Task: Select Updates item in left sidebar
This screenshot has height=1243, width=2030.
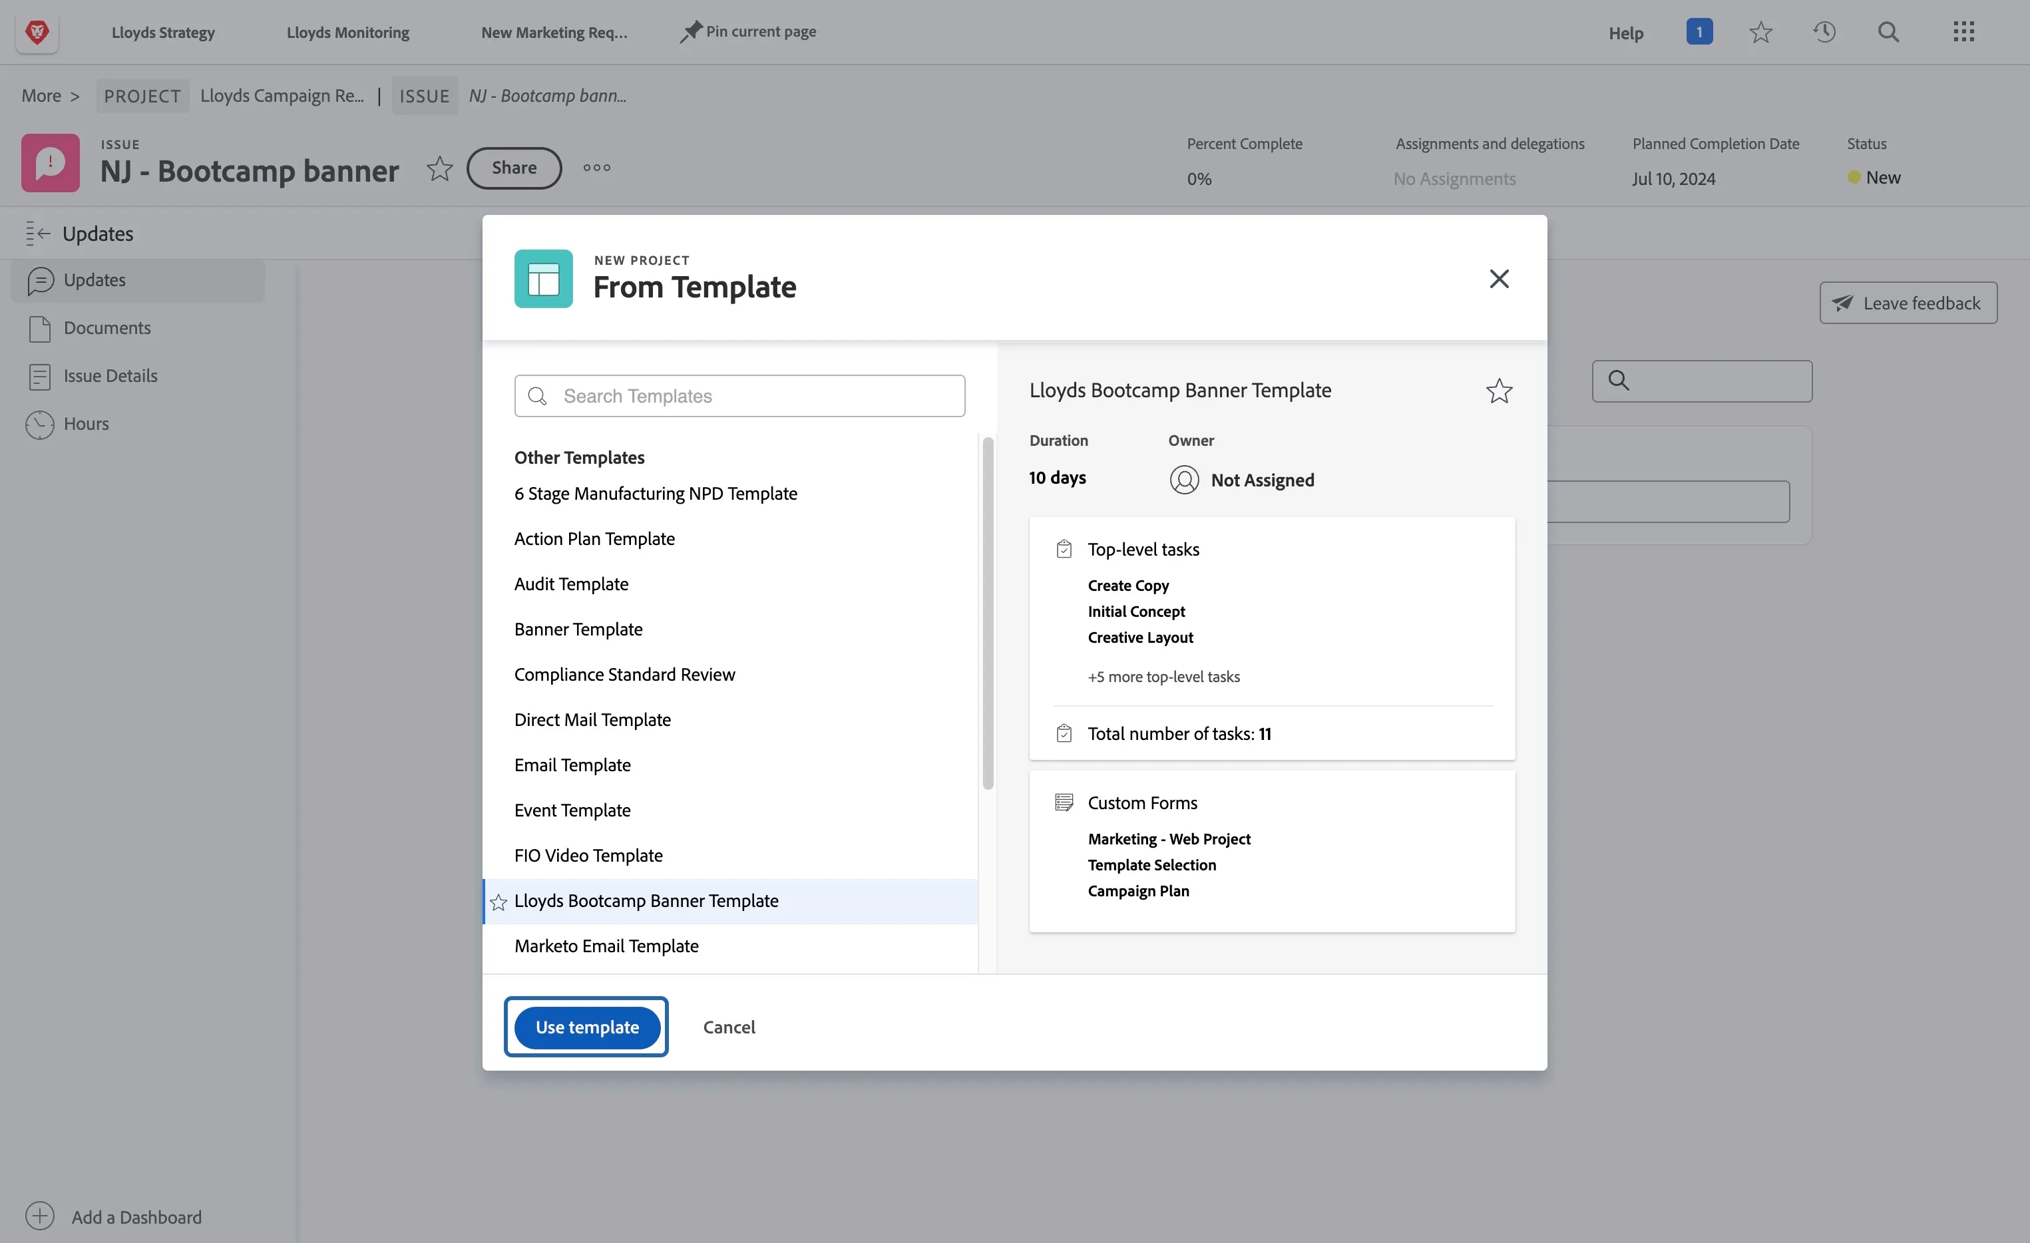Action: coord(138,280)
